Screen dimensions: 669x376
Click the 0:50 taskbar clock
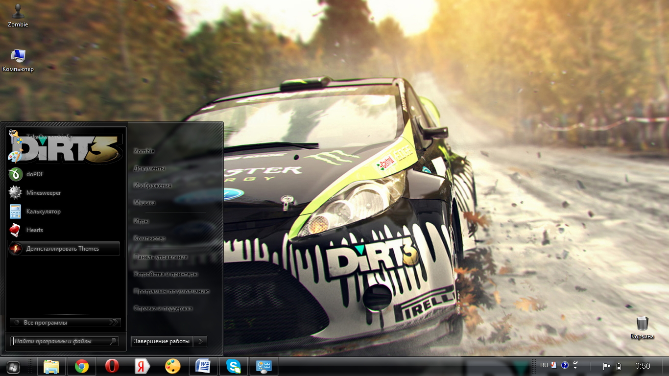pyautogui.click(x=643, y=366)
